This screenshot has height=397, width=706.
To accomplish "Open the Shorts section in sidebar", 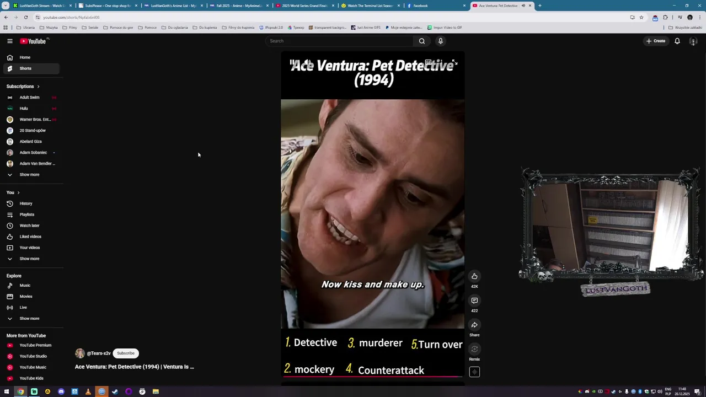I will click(30, 68).
